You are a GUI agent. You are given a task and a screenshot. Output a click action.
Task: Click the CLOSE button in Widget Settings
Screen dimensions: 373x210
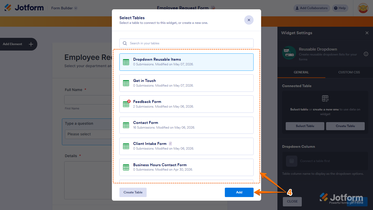pos(292,201)
